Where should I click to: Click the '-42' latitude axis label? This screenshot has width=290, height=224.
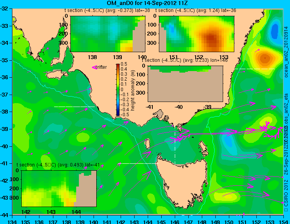point(4,181)
